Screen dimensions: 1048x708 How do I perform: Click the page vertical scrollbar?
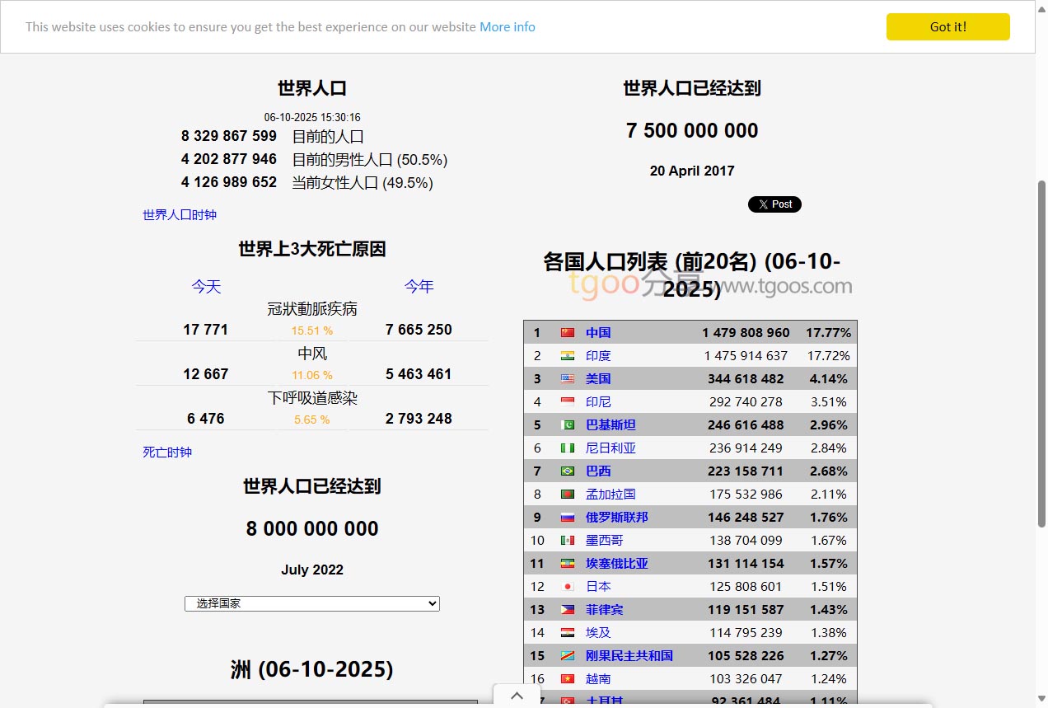1041,354
